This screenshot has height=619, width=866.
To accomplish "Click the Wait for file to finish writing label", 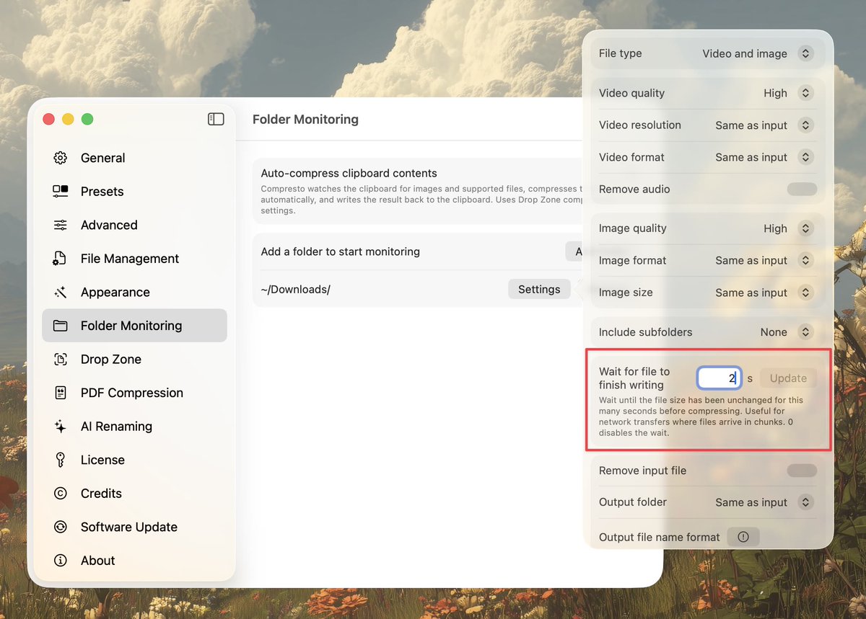I will coord(634,378).
